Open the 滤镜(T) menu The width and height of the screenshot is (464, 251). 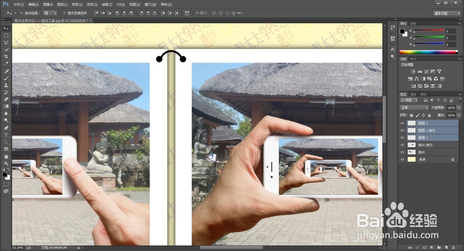[x=107, y=5]
